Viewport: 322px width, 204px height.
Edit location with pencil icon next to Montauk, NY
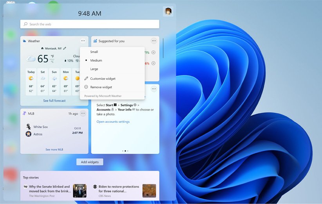coord(65,48)
